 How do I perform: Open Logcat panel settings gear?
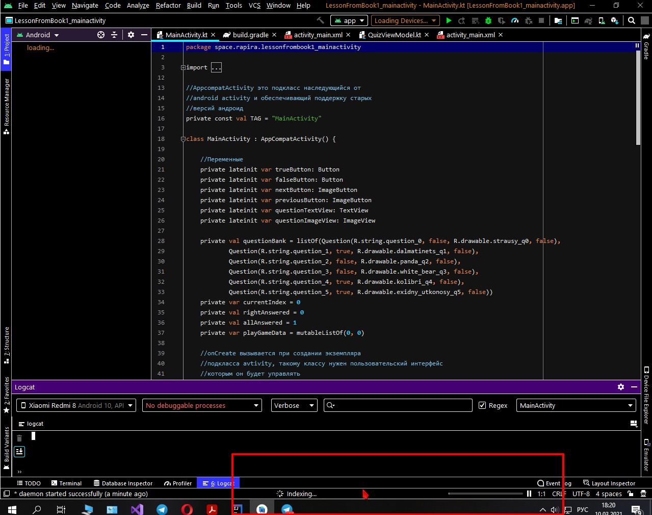pyautogui.click(x=620, y=387)
